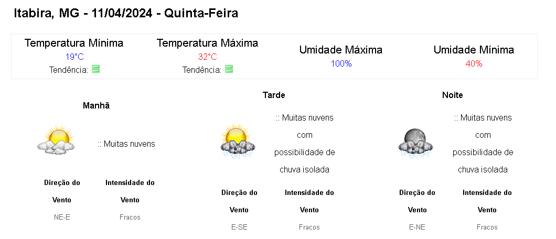
Task: Select the Itabira, MG date heading
Action: tap(126, 13)
